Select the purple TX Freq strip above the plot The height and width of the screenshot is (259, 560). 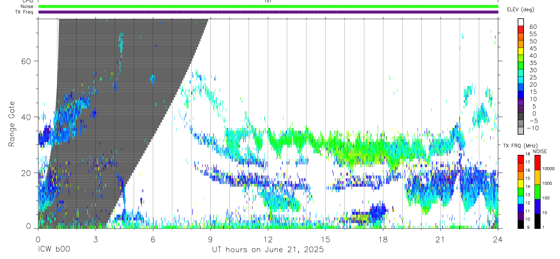[268, 12]
